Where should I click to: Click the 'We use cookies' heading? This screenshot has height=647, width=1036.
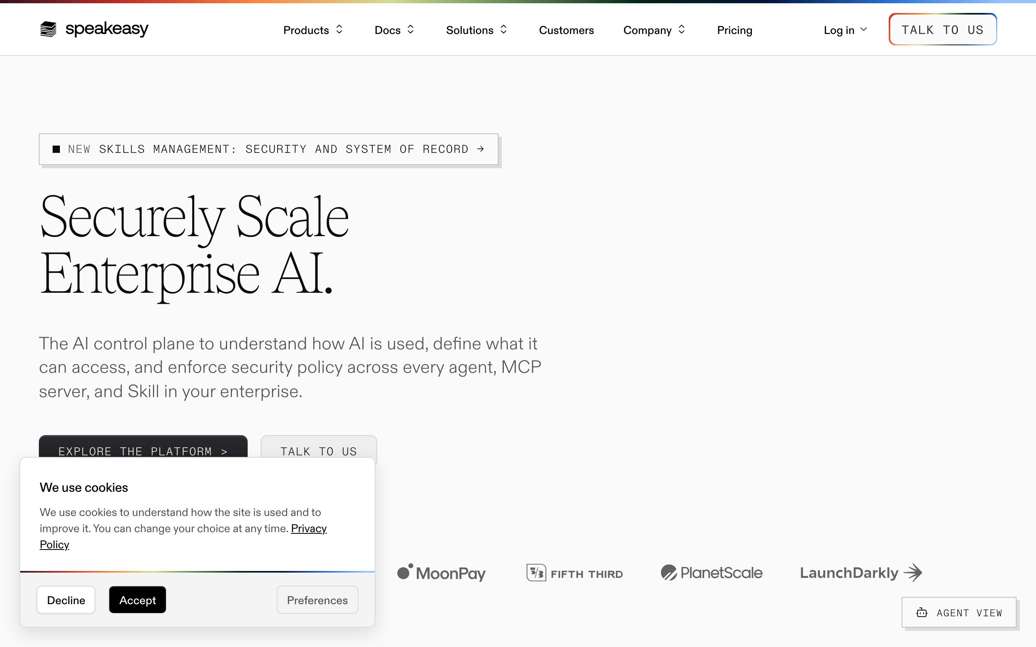coord(84,487)
